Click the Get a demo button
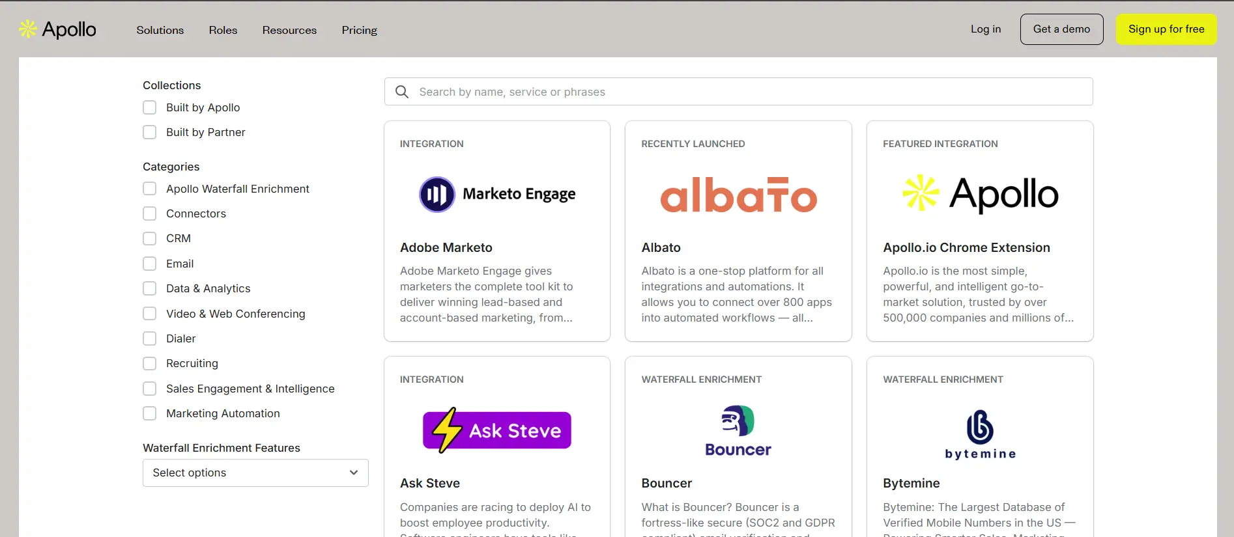The height and width of the screenshot is (537, 1234). (x=1061, y=29)
